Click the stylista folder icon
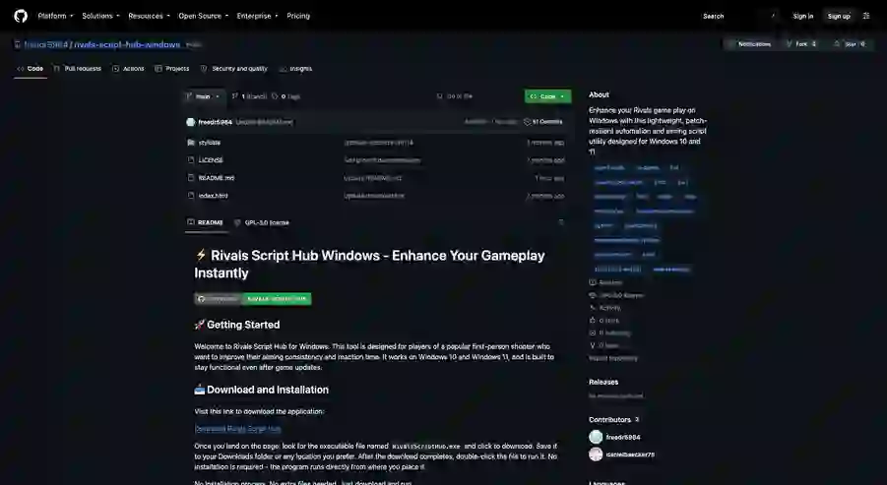The image size is (887, 485). 191,143
